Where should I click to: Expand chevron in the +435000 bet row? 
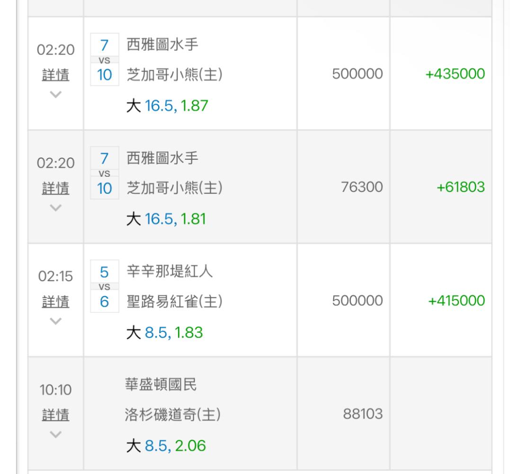click(55, 94)
